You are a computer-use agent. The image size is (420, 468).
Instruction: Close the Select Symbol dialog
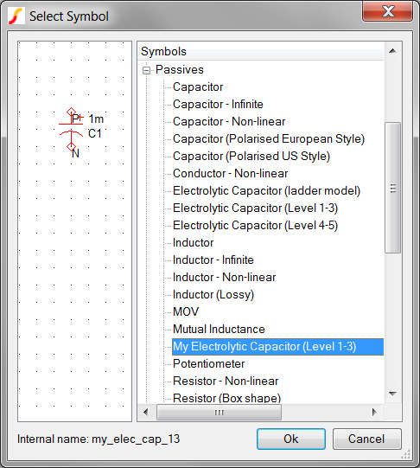(388, 12)
